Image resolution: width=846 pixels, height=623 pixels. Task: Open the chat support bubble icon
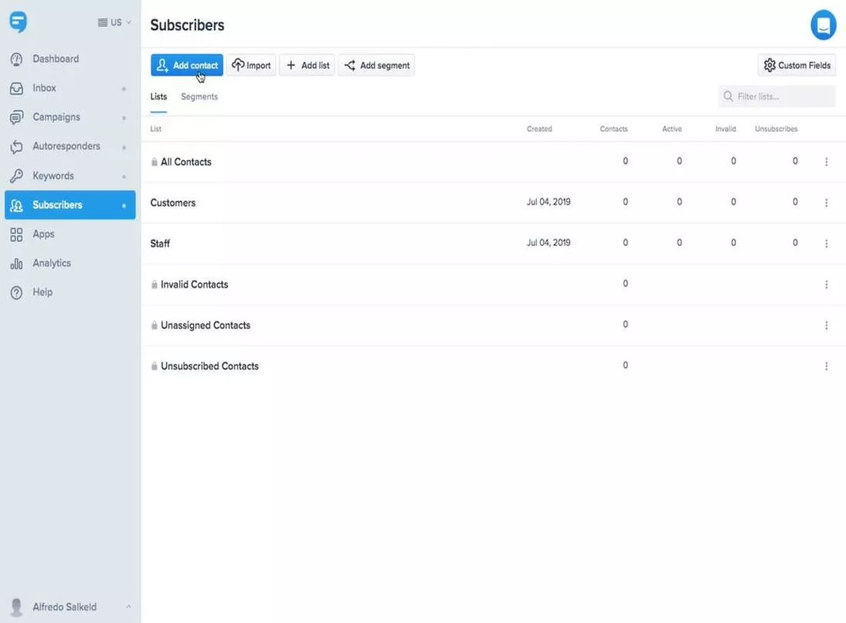tap(823, 25)
